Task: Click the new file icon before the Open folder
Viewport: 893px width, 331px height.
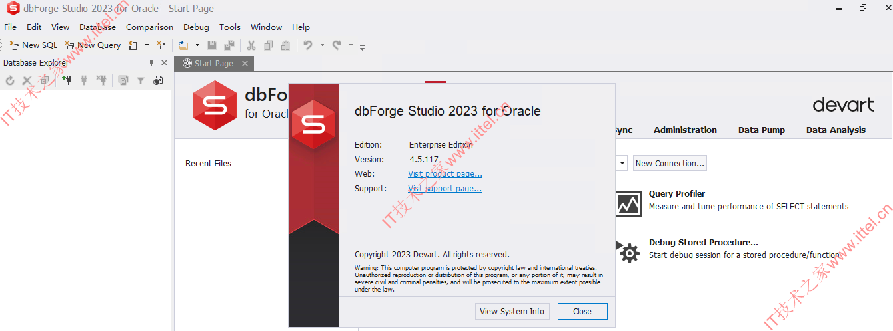Action: 161,45
